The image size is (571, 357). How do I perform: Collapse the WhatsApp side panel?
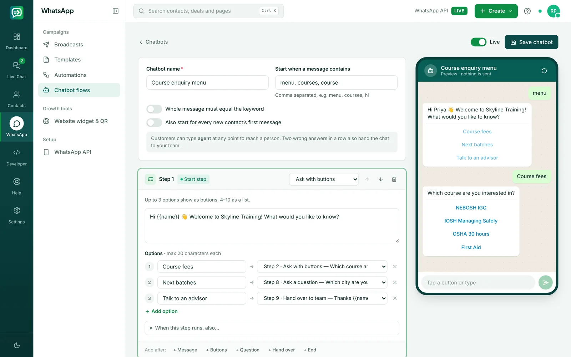[x=116, y=11]
